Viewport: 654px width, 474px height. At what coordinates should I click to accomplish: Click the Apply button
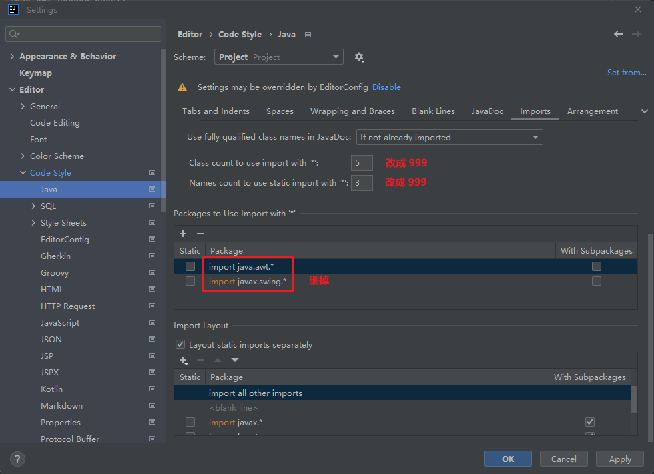click(619, 459)
